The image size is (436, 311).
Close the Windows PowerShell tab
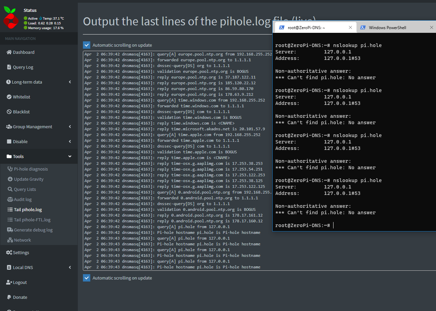point(432,28)
